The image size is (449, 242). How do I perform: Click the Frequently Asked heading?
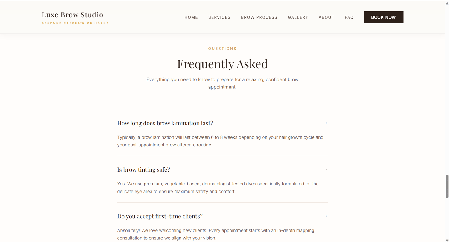222,64
